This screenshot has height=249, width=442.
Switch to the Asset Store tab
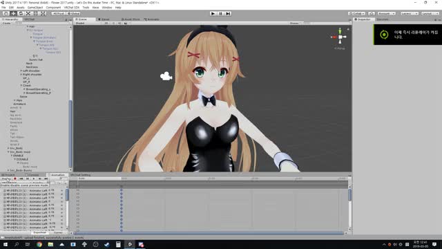coord(131,19)
